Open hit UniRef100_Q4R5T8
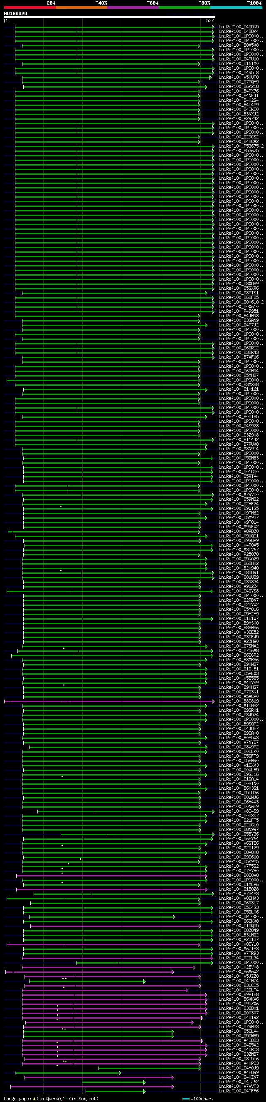 pyautogui.click(x=239, y=73)
